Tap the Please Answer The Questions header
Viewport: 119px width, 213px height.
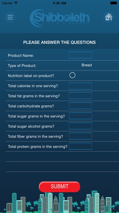60,42
